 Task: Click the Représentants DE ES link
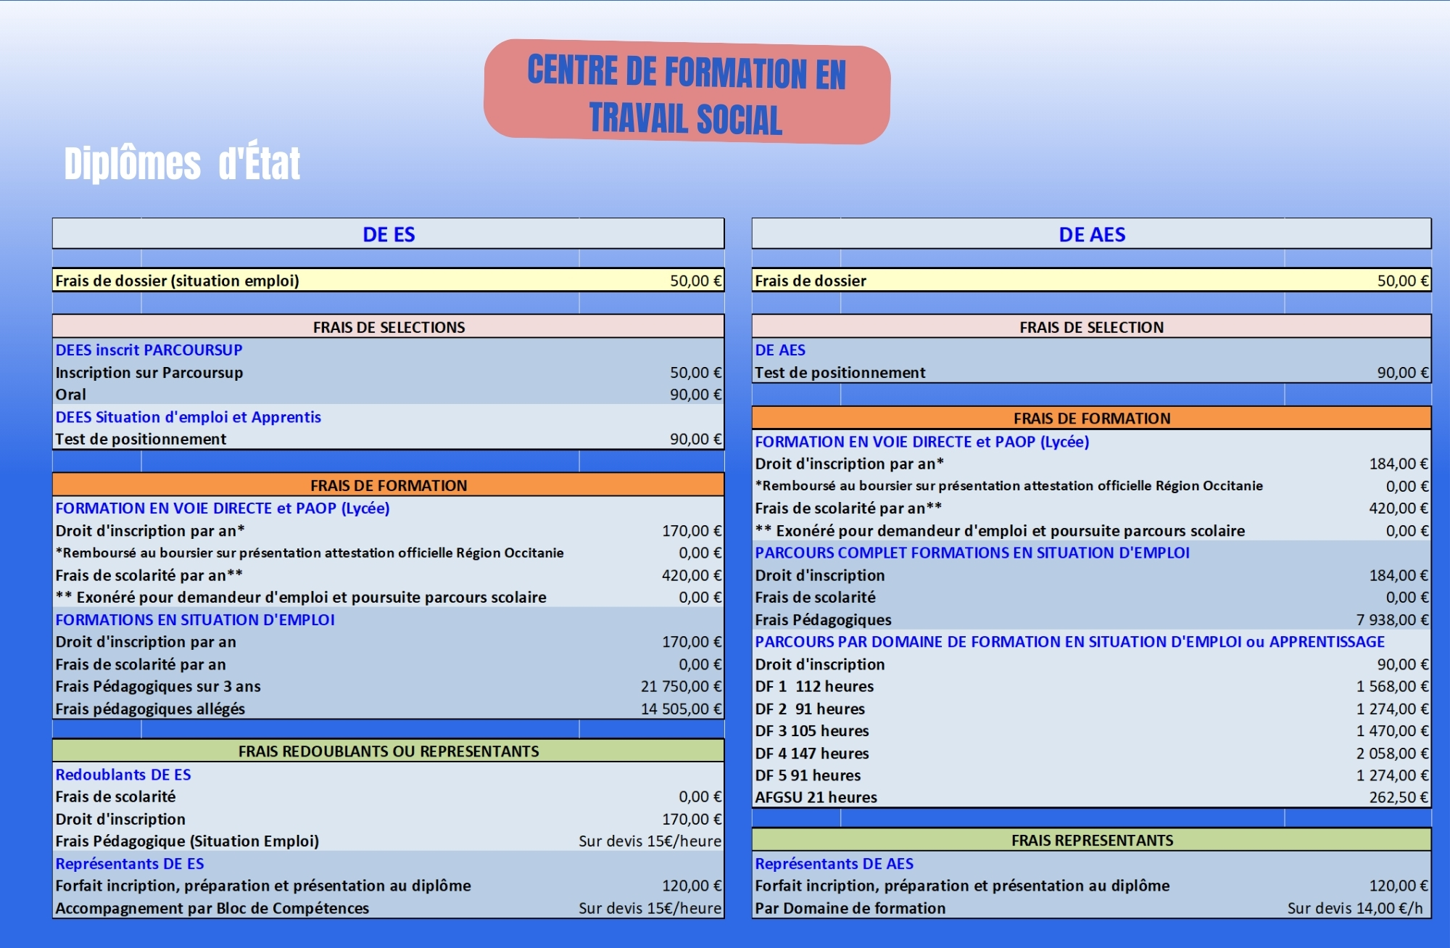pyautogui.click(x=130, y=864)
